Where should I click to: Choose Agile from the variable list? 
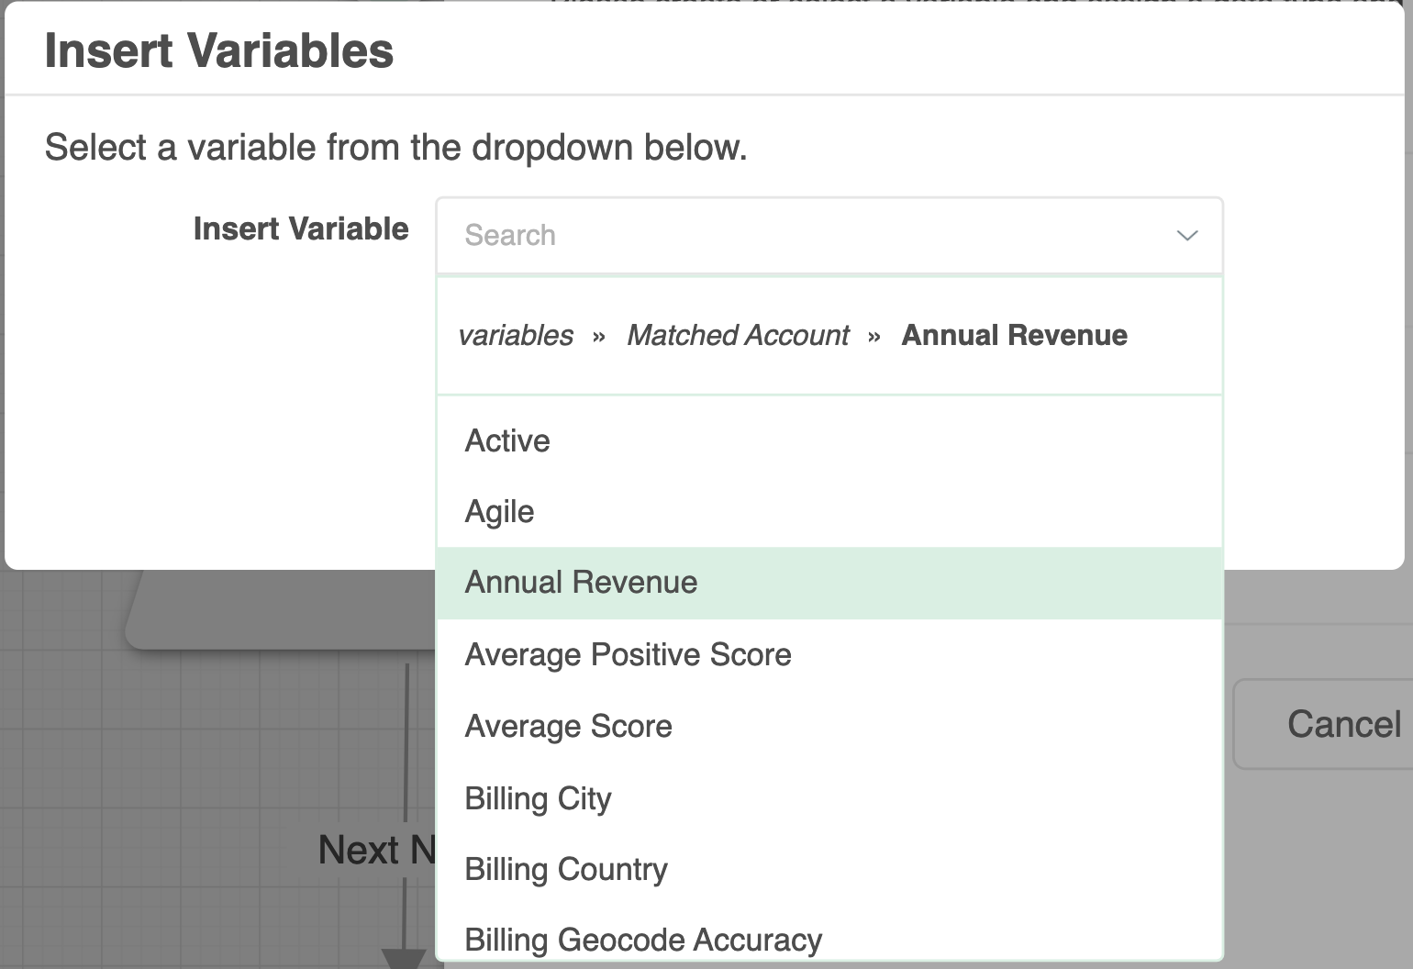pos(499,512)
